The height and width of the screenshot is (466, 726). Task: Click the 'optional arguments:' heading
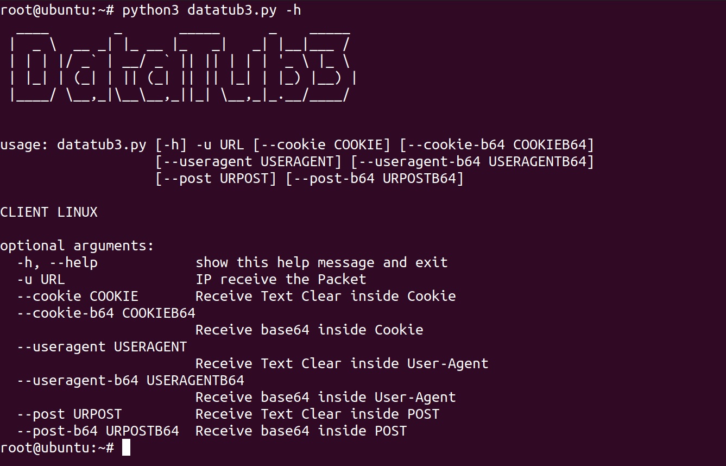point(77,246)
